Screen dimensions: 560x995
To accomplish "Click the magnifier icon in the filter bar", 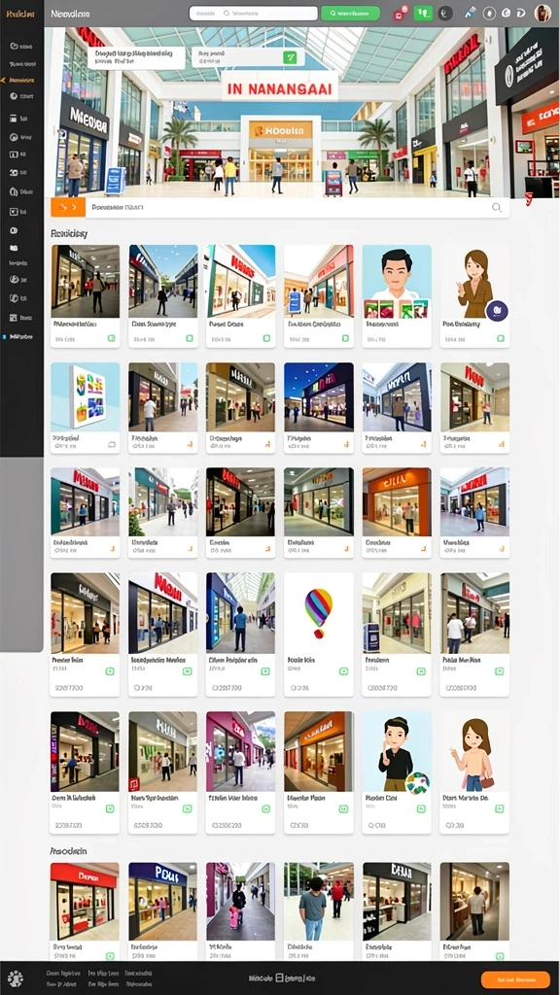I will (x=497, y=208).
